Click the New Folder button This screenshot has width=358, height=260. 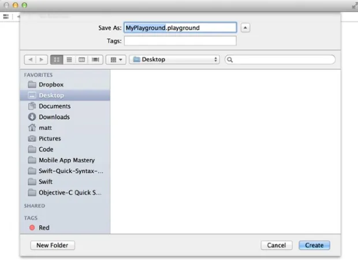53,245
